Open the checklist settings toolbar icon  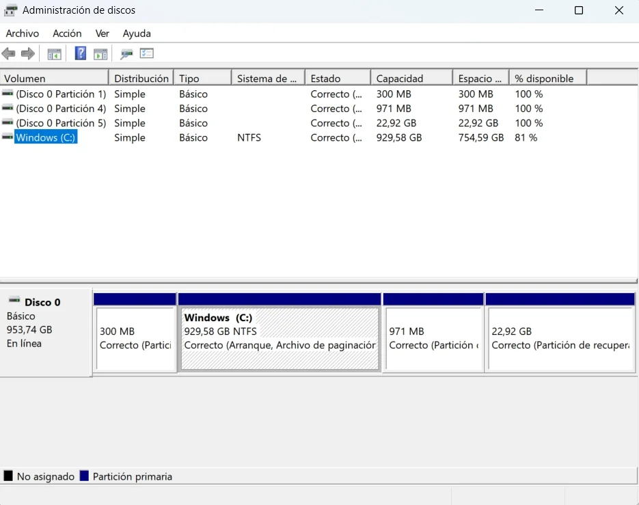[147, 53]
